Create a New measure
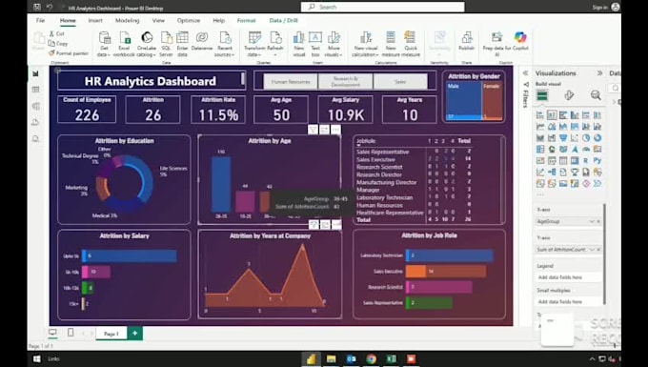The height and width of the screenshot is (367, 648). [x=391, y=44]
